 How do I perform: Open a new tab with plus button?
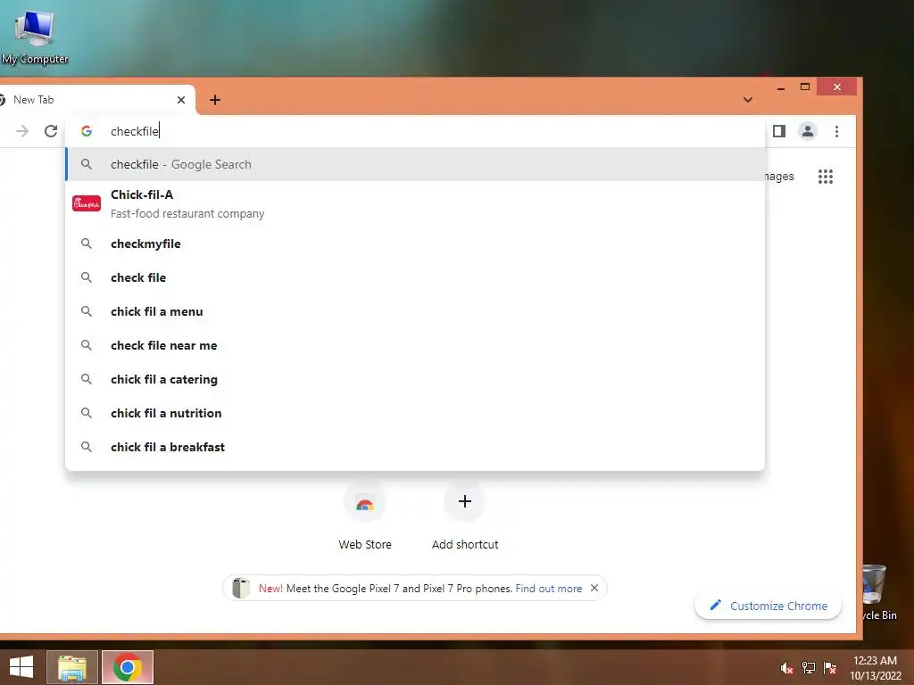pyautogui.click(x=215, y=100)
